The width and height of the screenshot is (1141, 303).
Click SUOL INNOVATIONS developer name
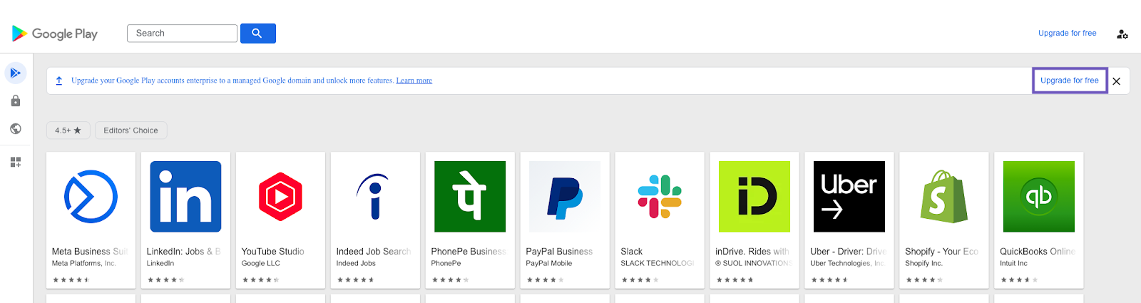pos(754,263)
